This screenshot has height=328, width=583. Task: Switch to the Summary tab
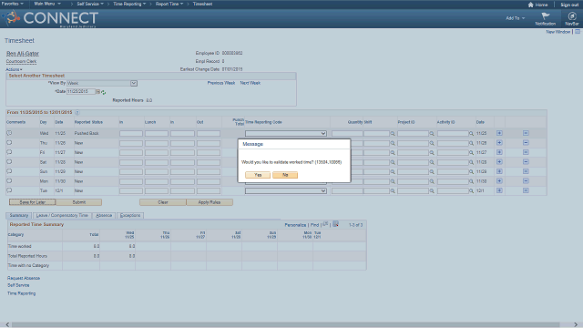[19, 216]
